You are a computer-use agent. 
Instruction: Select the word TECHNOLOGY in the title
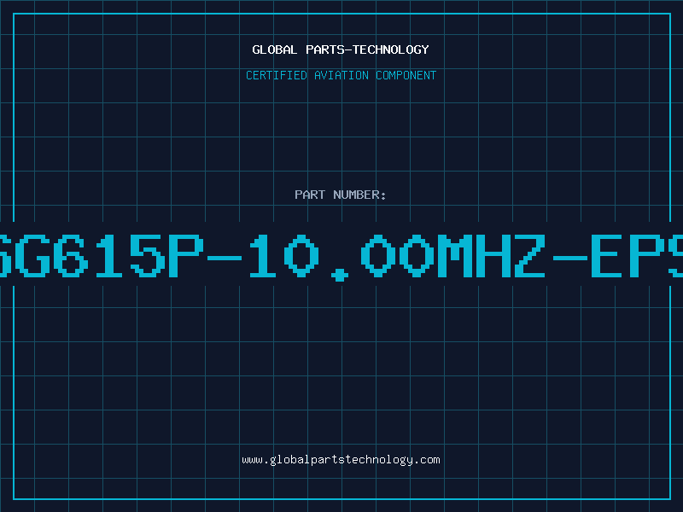tap(391, 49)
